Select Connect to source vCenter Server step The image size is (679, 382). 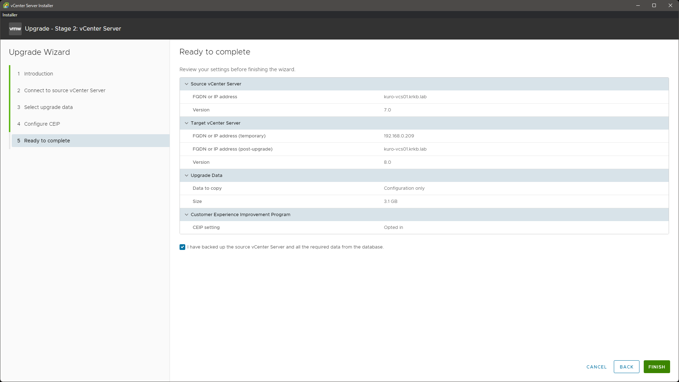click(64, 90)
